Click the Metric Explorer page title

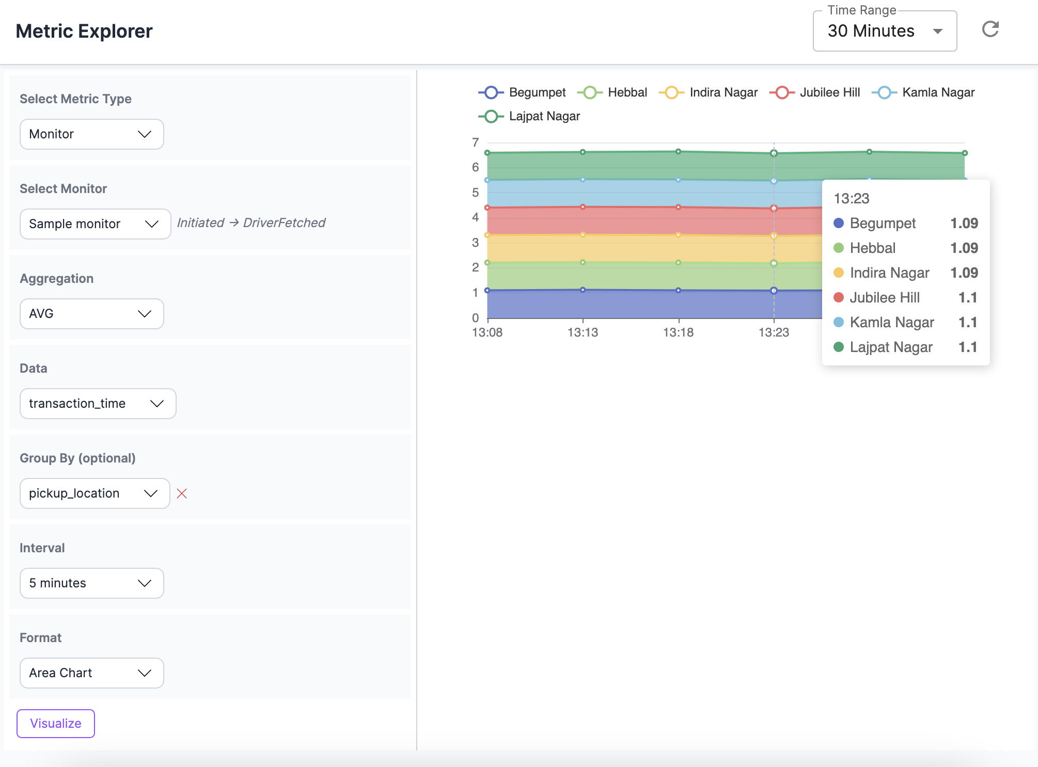pos(84,31)
